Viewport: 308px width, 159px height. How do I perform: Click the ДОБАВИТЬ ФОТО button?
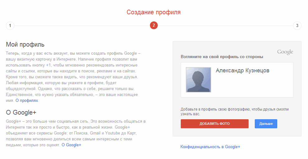coord(214,124)
